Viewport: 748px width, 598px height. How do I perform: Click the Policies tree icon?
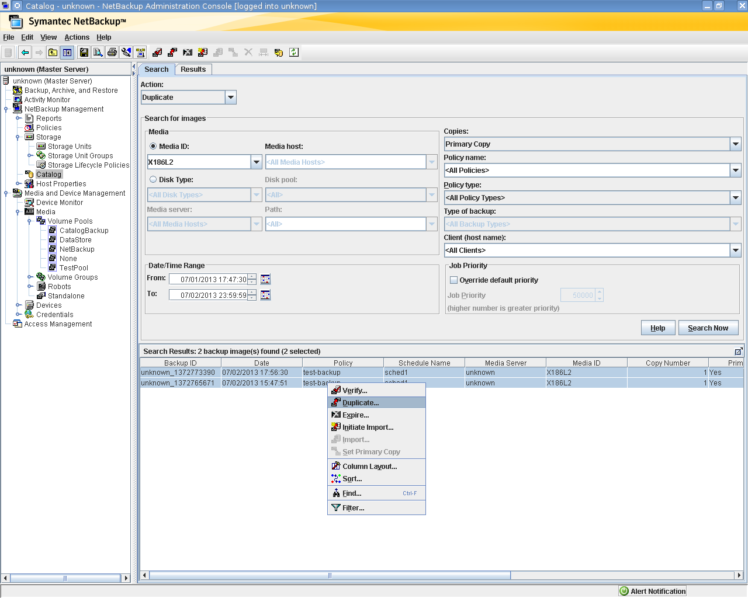29,128
